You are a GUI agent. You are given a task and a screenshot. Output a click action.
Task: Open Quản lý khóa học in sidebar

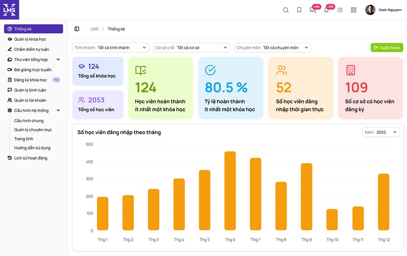[x=30, y=39]
